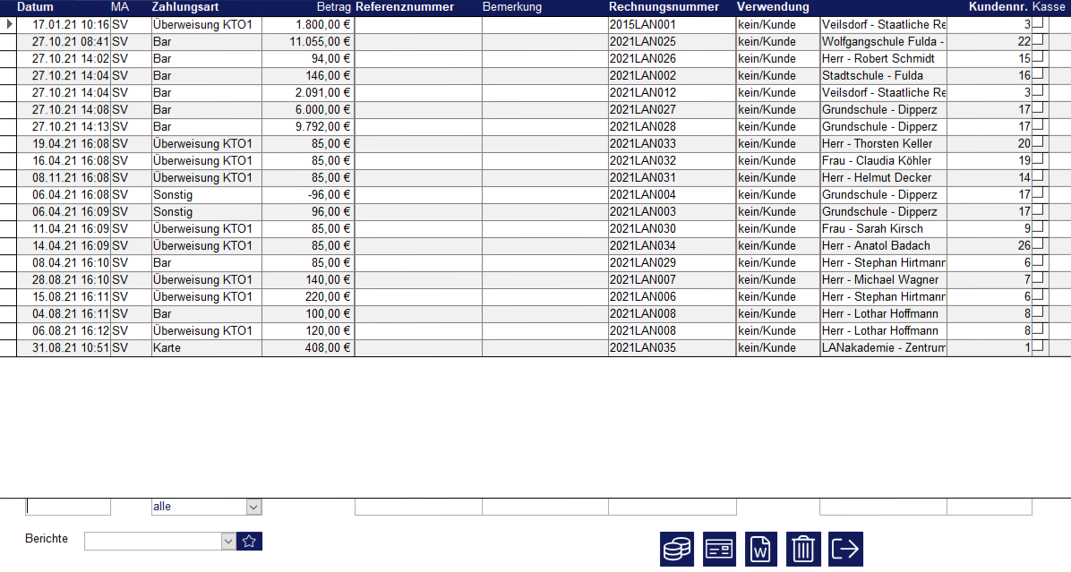Click the exit arrow icon button
This screenshot has height=572, width=1071.
pyautogui.click(x=845, y=549)
